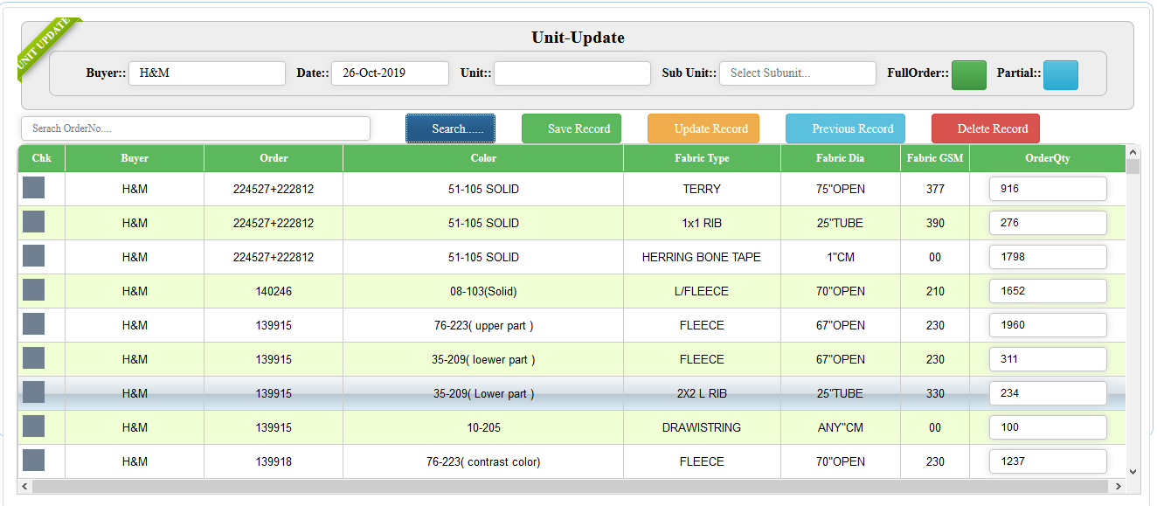Click the Serach OrderNo search box
1157x506 pixels.
[196, 128]
